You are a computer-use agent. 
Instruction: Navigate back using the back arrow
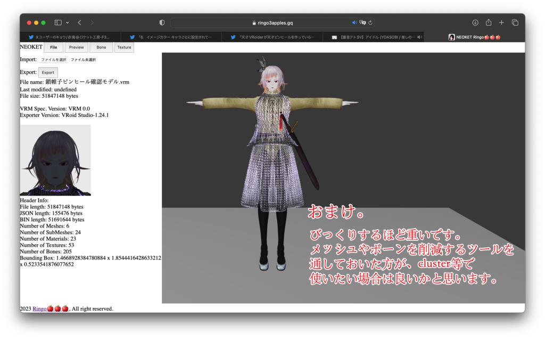coord(79,22)
